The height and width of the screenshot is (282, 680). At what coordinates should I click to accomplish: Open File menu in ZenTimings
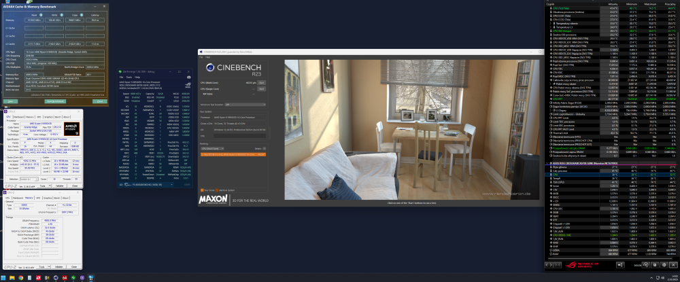pyautogui.click(x=122, y=77)
